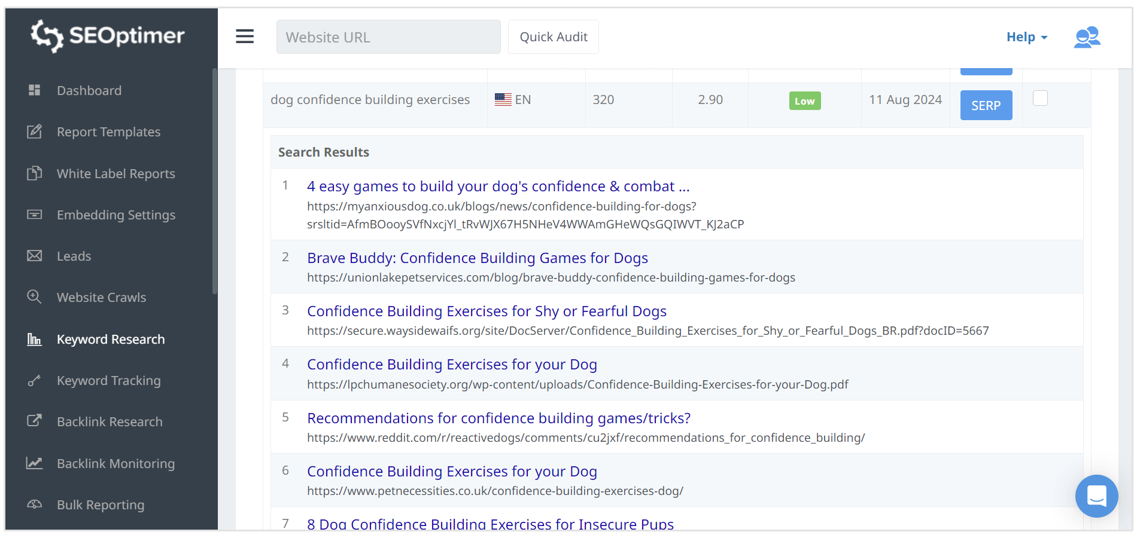Image resolution: width=1137 pixels, height=538 pixels.
Task: Open the Brave Buddy search result
Action: point(477,258)
